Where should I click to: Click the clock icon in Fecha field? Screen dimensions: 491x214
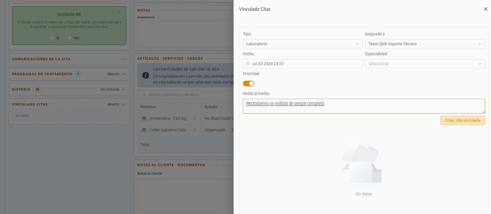click(248, 64)
